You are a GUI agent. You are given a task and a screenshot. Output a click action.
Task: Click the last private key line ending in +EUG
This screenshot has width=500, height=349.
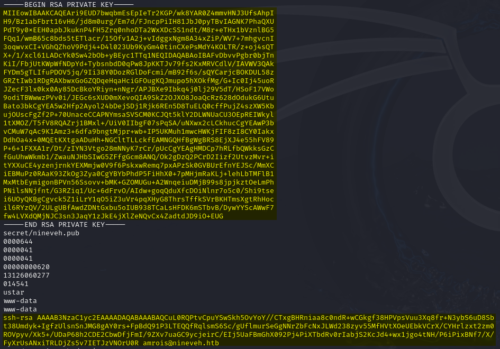(x=113, y=216)
